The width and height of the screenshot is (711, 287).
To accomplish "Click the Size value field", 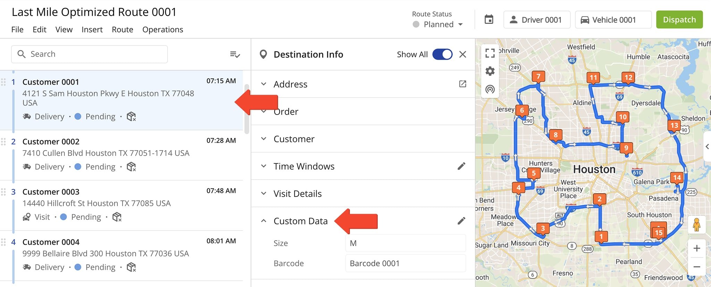I will 405,243.
